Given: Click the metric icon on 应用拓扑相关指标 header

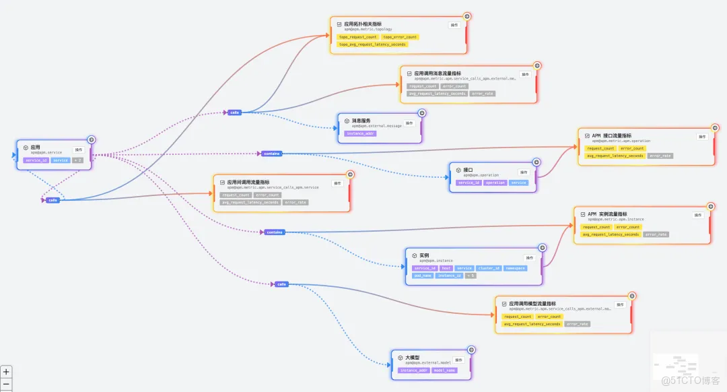Looking at the screenshot, I should coord(341,24).
